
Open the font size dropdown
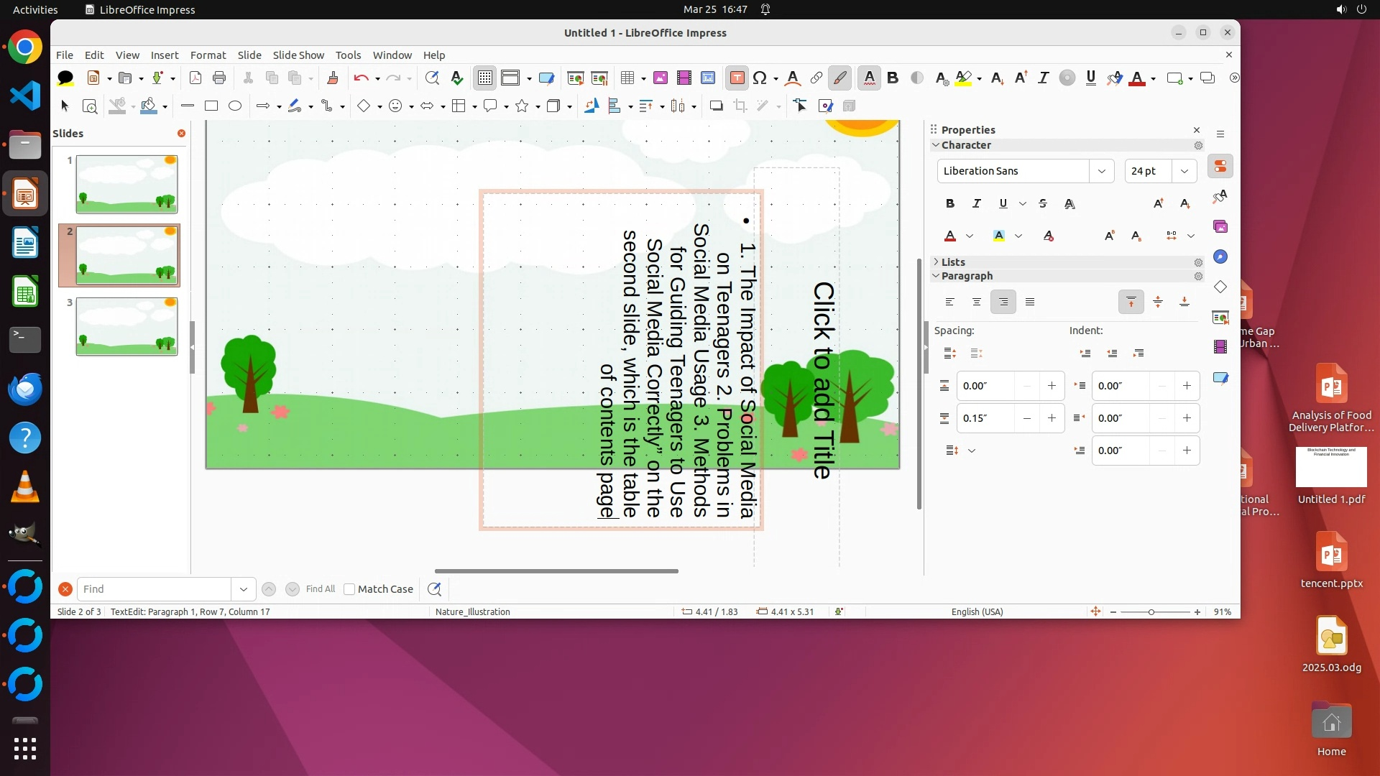point(1184,171)
